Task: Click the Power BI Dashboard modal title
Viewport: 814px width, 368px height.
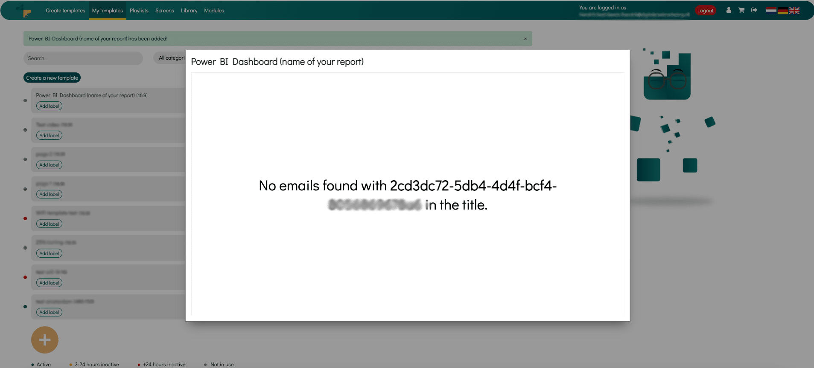Action: coord(277,62)
